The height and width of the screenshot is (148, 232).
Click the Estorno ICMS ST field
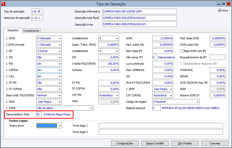217,95
